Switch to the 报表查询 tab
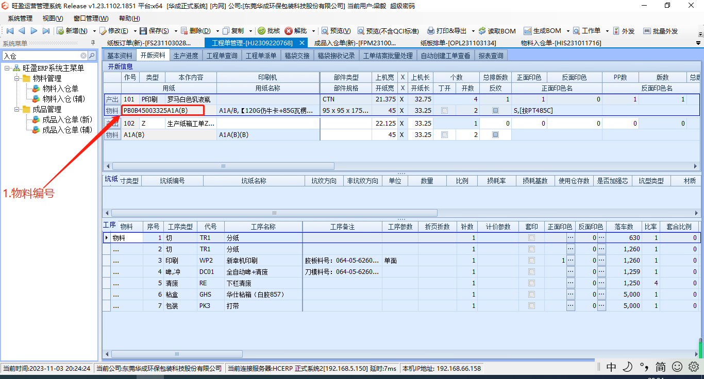Viewport: 704px width, 379px height. [491, 56]
